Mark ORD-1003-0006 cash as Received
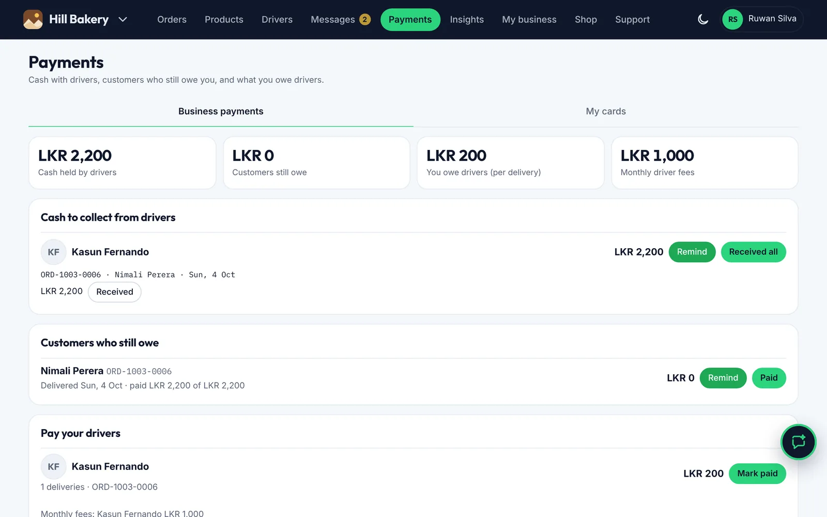Image resolution: width=827 pixels, height=517 pixels. [x=115, y=292]
